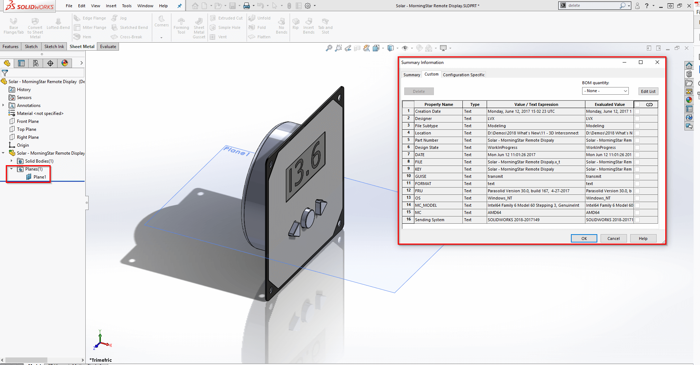Open the Help question-mark dropdown arrow
700x365 pixels.
click(653, 6)
